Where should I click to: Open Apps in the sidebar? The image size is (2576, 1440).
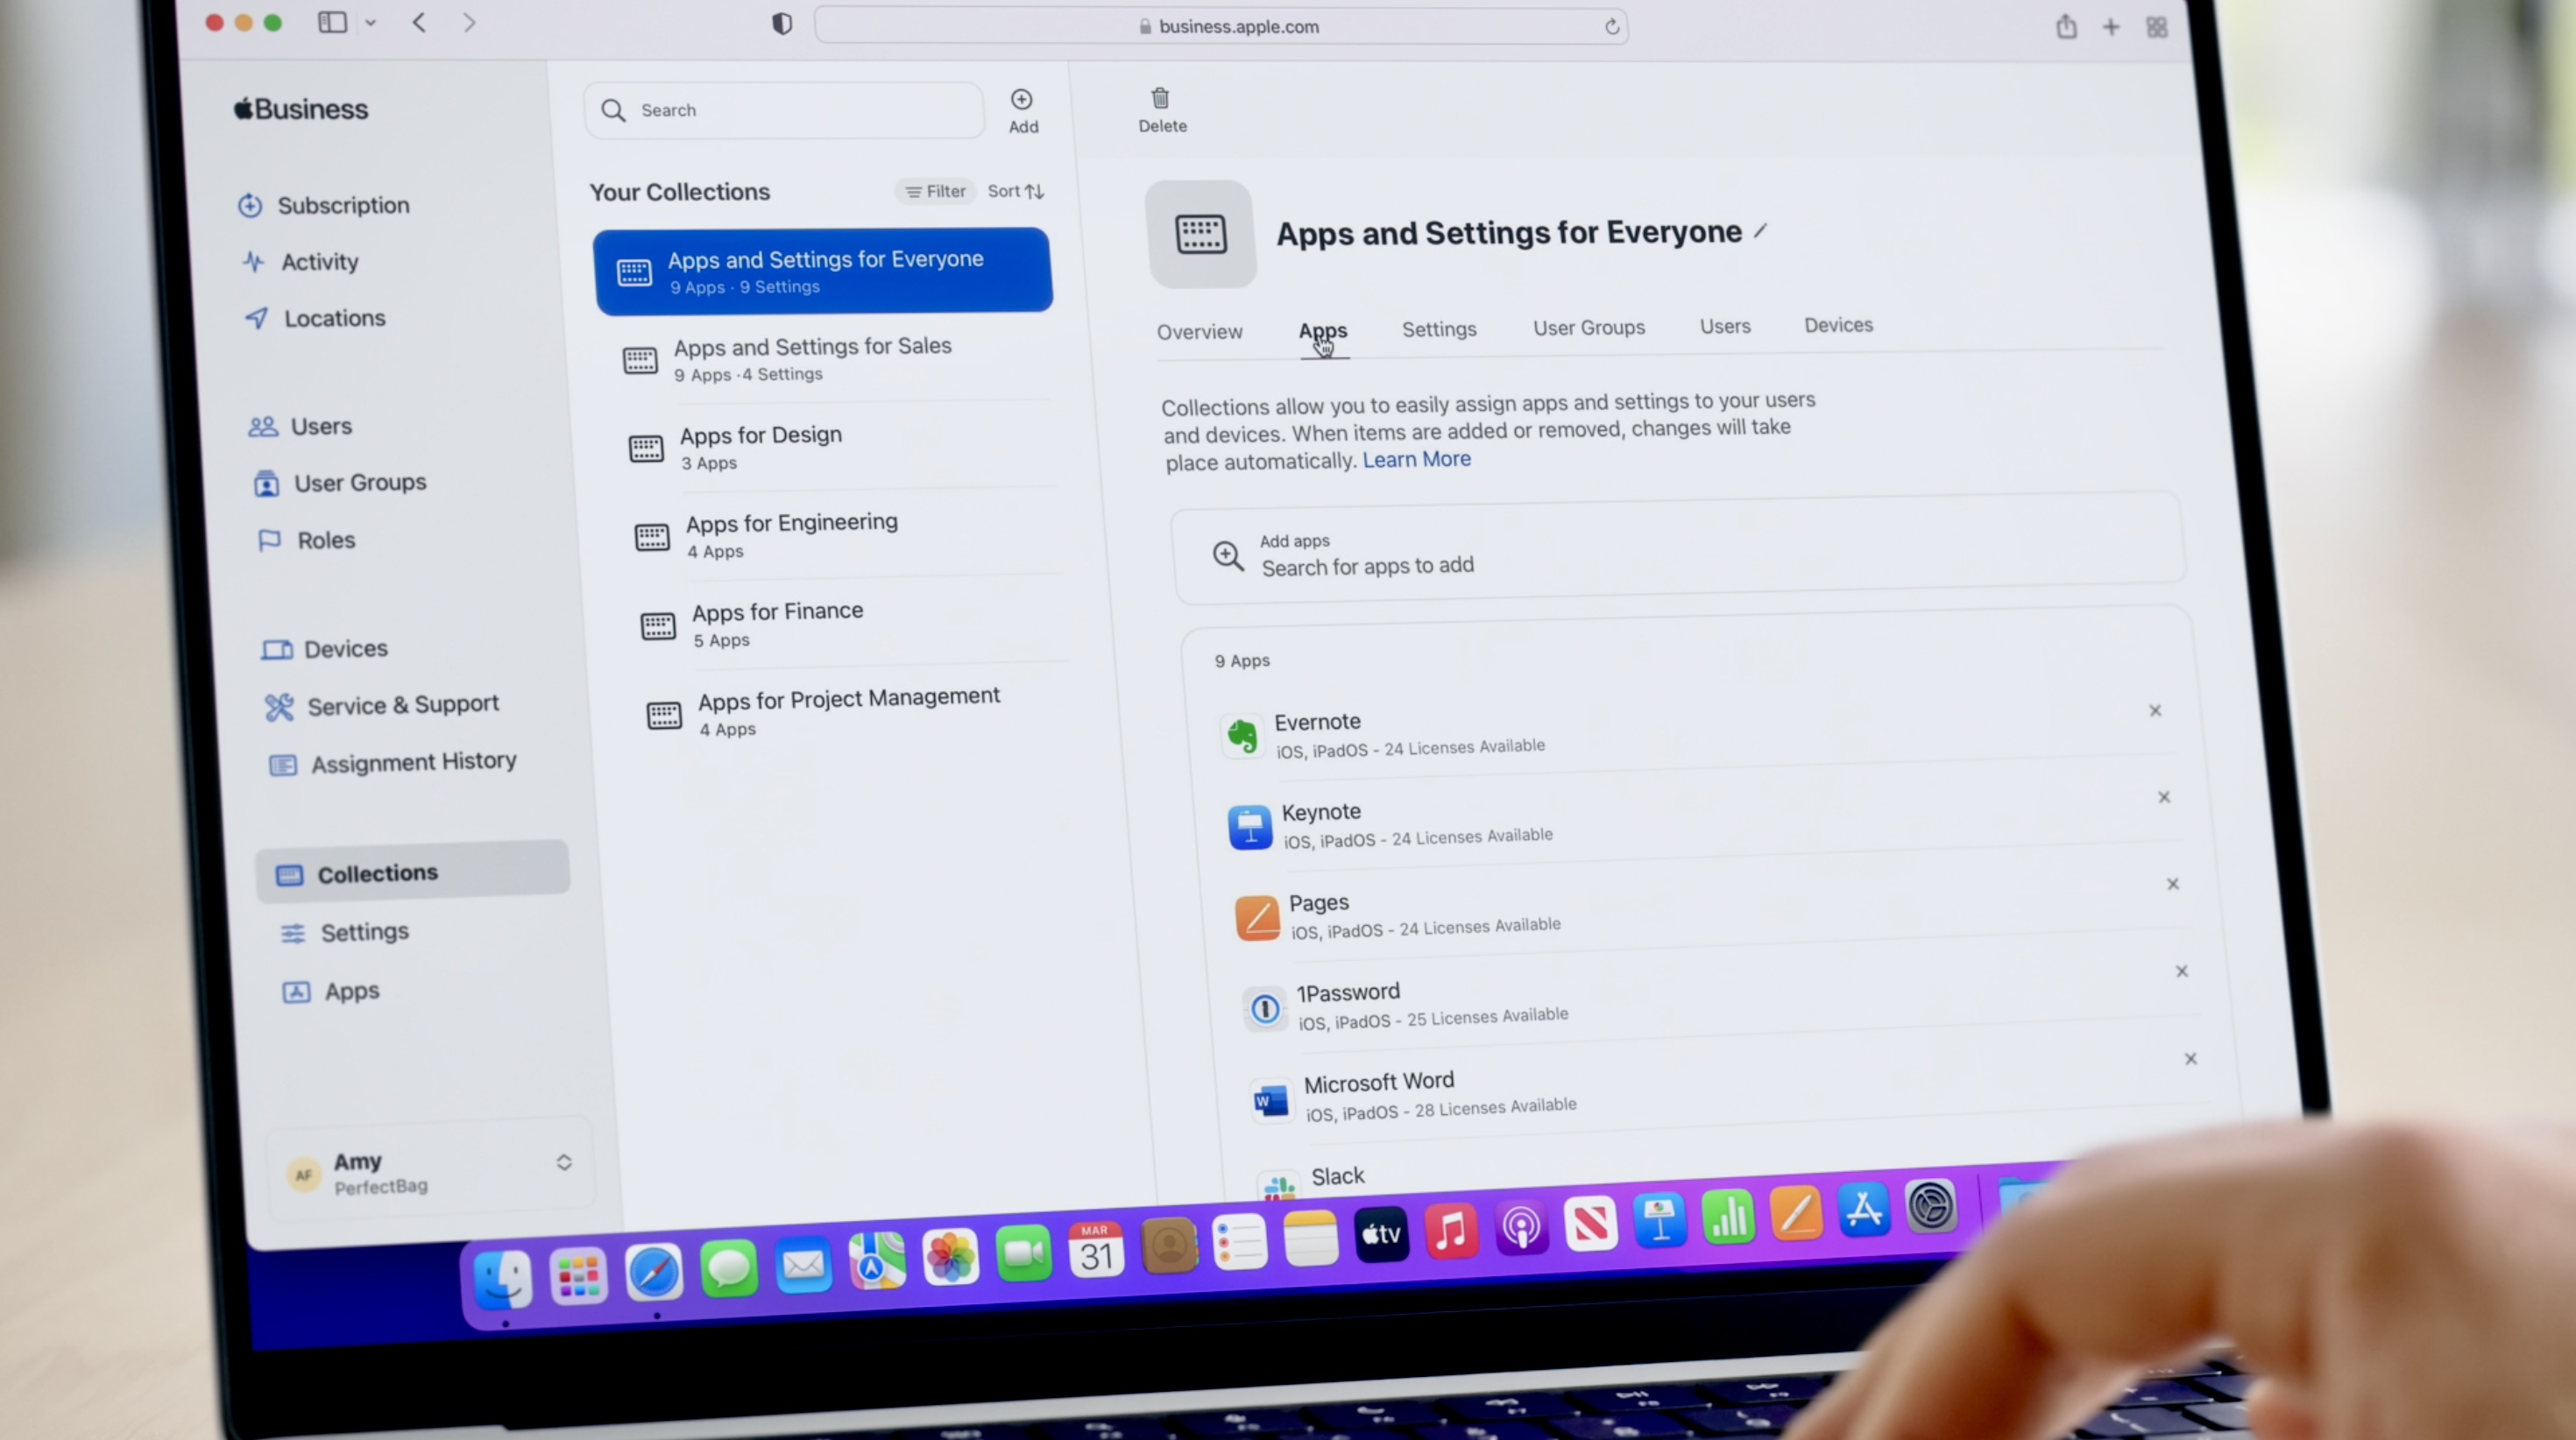(331, 991)
